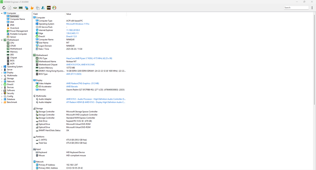Click the Value column header
Image resolution: width=316 pixels, height=170 pixels.
(96, 14)
